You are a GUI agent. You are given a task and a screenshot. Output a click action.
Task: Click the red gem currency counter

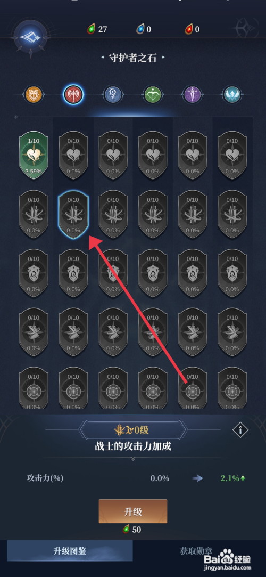click(192, 29)
